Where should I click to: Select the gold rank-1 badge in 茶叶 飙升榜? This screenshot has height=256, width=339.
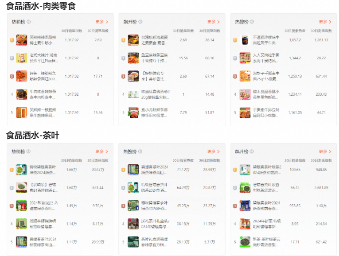click(235, 169)
